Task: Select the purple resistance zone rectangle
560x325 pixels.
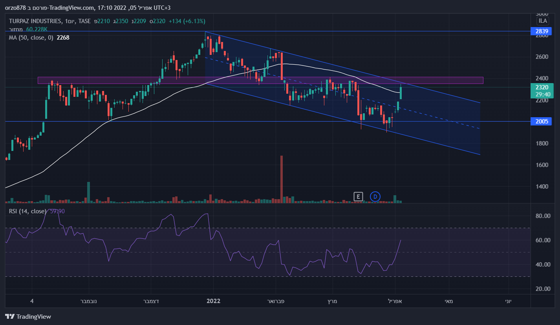Action: pos(260,80)
